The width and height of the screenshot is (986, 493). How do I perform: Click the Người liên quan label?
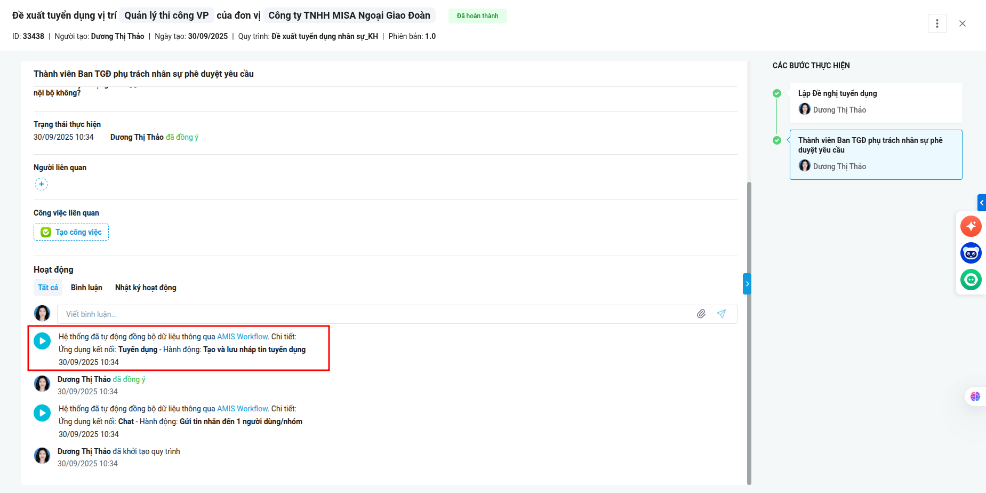tap(60, 168)
